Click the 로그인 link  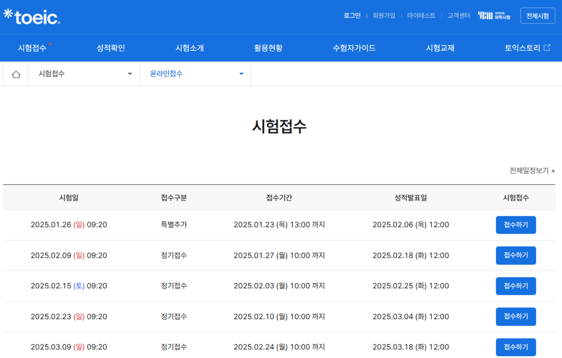pos(352,16)
